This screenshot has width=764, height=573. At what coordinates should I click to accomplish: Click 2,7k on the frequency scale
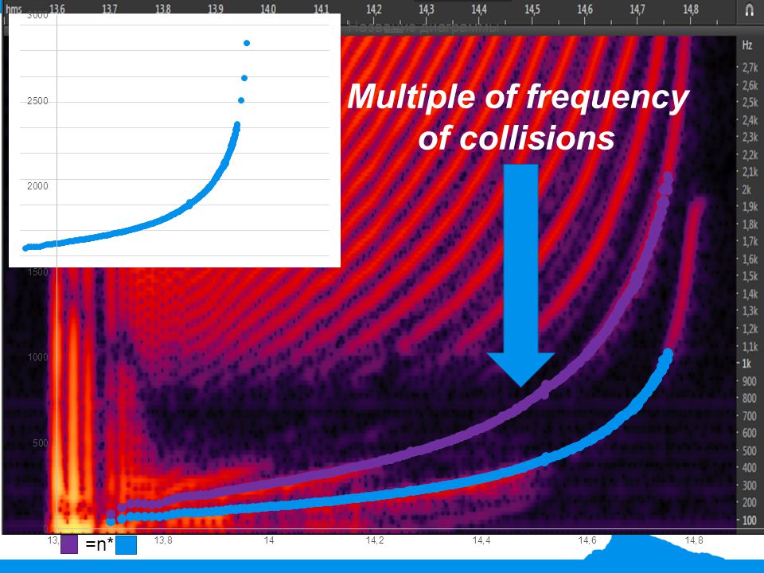750,68
